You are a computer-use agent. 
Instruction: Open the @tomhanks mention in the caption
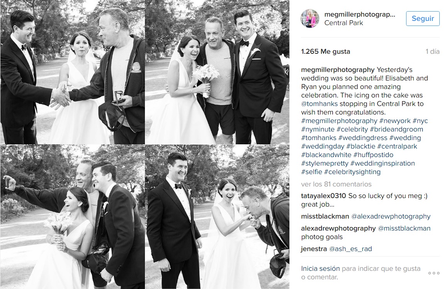[x=320, y=104]
